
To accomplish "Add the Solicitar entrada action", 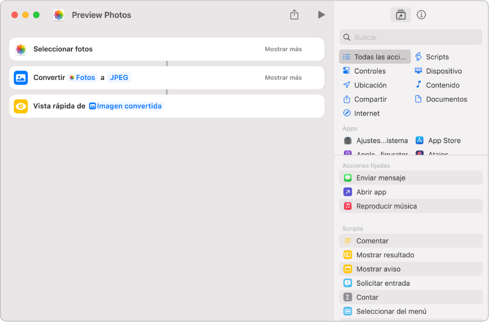I will (411, 283).
